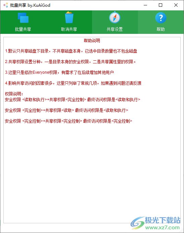Close the 批量共享 window
184x233 pixels.
coord(176,5)
